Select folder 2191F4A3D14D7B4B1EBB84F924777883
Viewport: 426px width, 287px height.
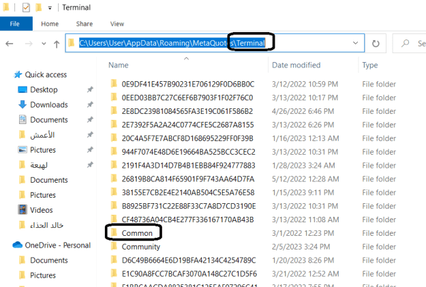189,166
